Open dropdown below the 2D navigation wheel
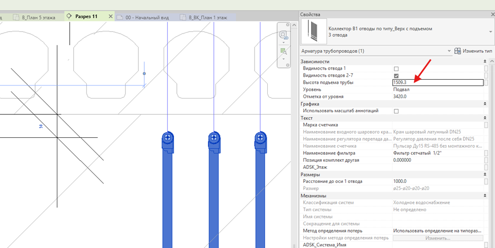 tap(283, 42)
